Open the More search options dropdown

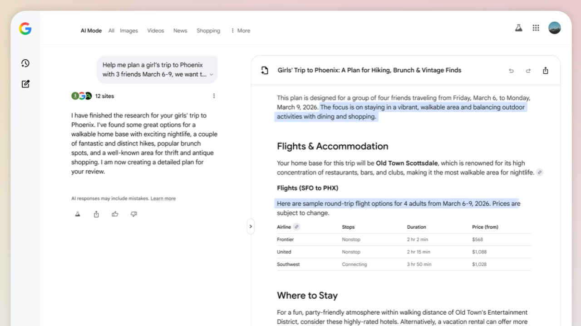pyautogui.click(x=240, y=30)
